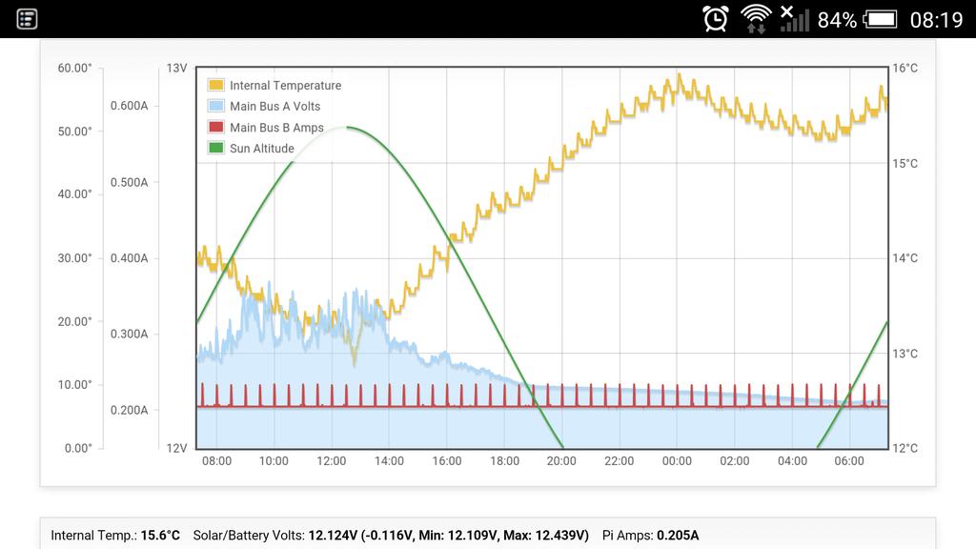This screenshot has width=976, height=549.
Task: Click the 13V voltage axis label
Action: tap(176, 68)
